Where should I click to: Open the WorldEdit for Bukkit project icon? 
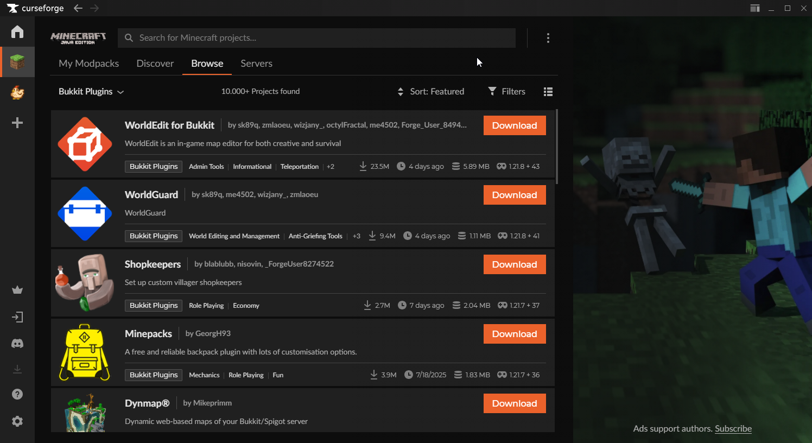tap(85, 144)
